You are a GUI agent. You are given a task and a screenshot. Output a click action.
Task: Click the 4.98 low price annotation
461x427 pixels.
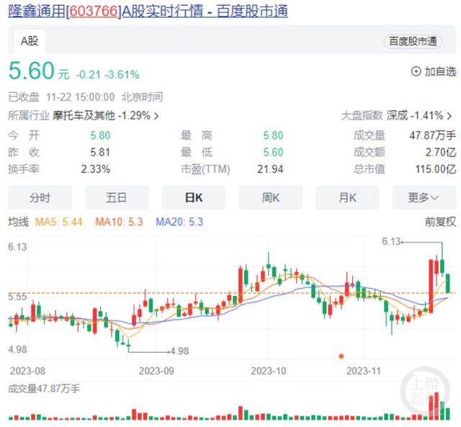click(179, 351)
